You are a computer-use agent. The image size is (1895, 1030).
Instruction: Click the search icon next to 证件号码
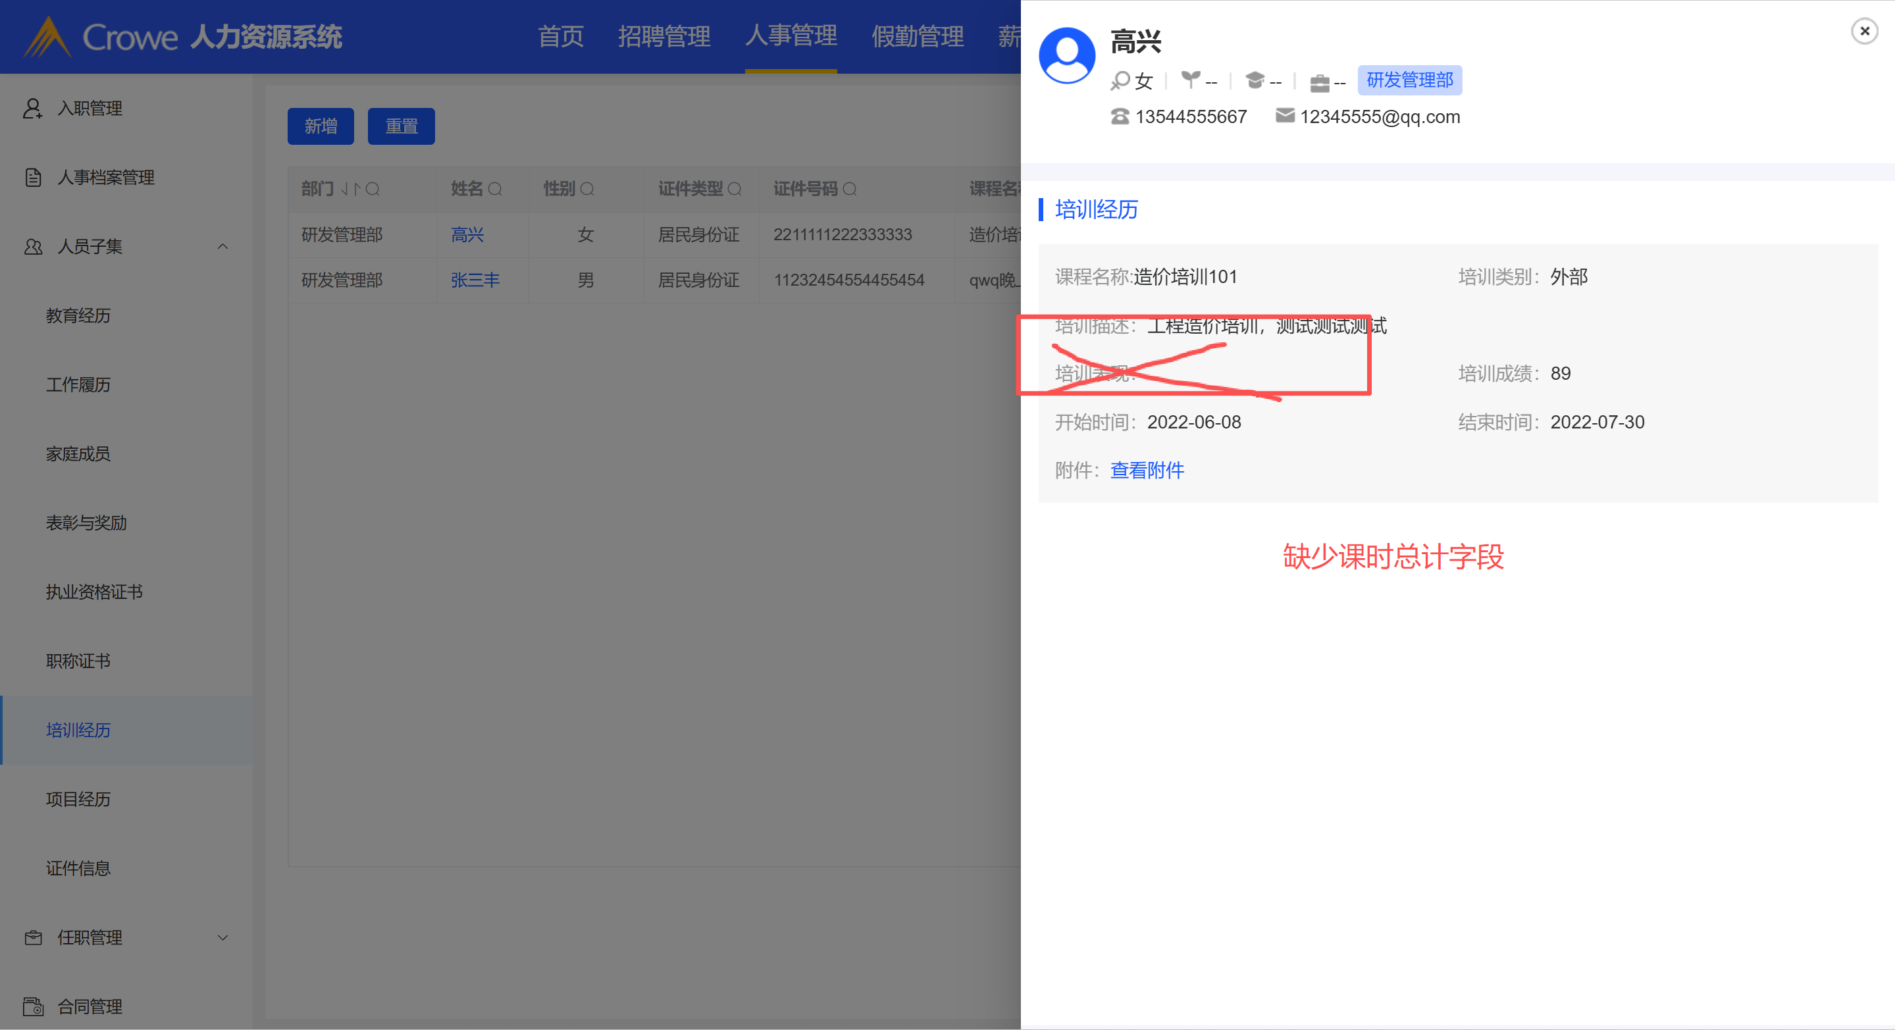(x=850, y=189)
